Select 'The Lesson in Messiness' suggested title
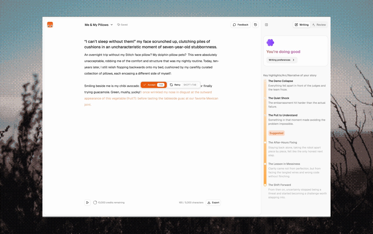 pyautogui.click(x=284, y=164)
